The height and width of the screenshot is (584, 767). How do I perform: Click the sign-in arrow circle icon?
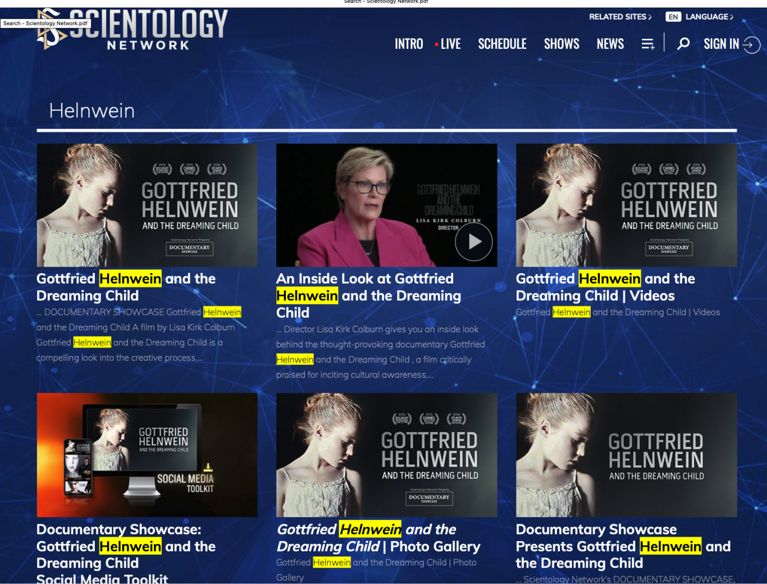tap(751, 44)
